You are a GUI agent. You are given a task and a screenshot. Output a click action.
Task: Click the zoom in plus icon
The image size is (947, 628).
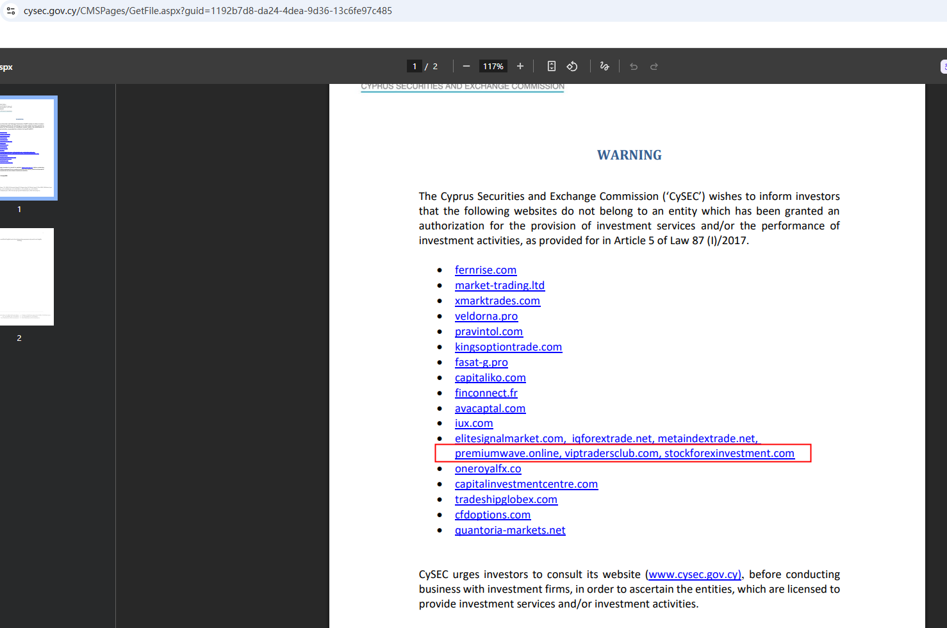pyautogui.click(x=520, y=67)
